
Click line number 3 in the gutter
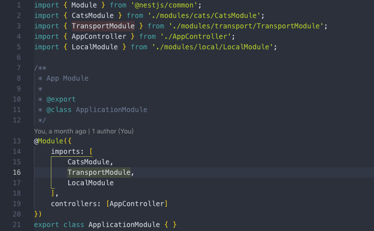tap(18, 26)
